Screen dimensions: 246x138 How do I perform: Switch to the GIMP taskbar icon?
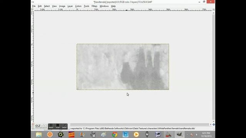[180, 135]
